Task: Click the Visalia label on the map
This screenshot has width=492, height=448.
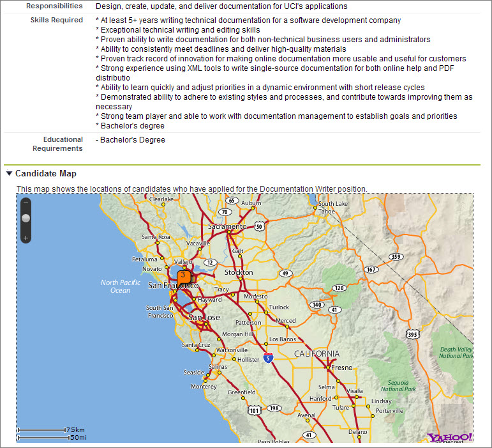Action: tap(355, 391)
